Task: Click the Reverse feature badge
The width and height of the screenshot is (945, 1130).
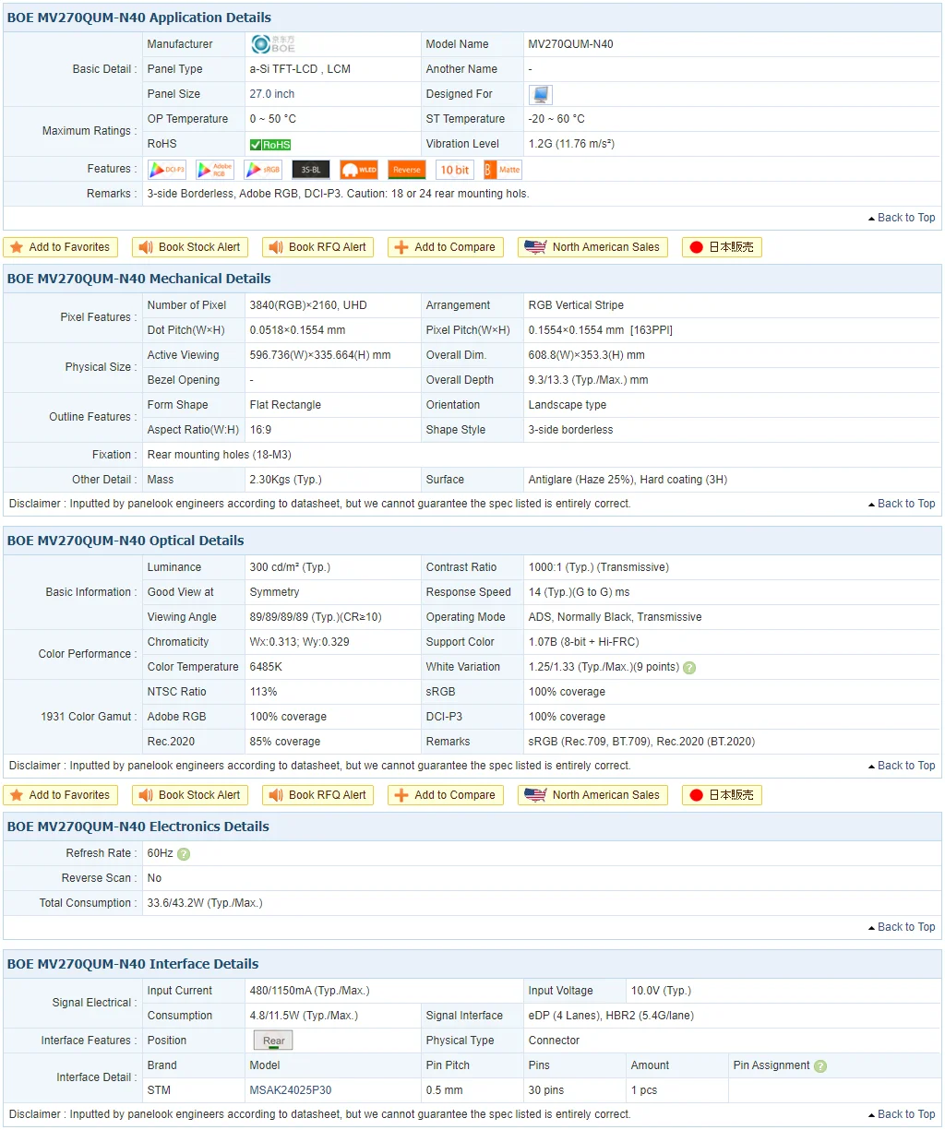Action: [x=407, y=169]
